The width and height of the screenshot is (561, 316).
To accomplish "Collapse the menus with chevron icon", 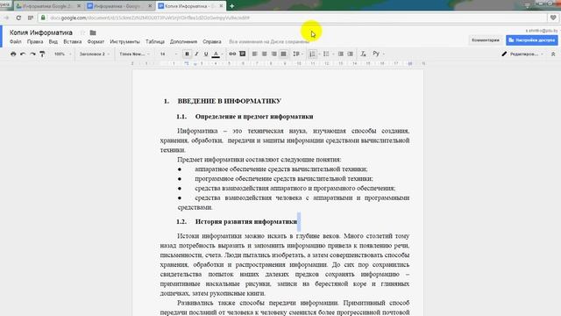I will 553,54.
